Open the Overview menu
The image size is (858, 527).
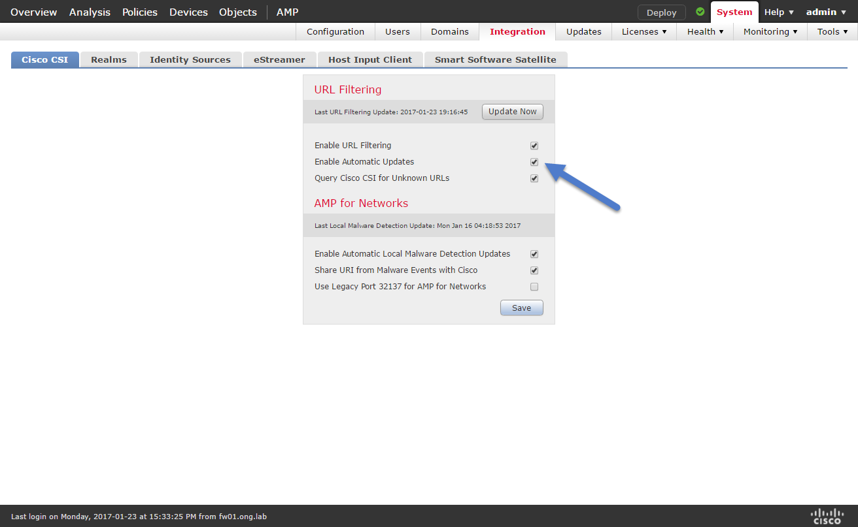34,12
